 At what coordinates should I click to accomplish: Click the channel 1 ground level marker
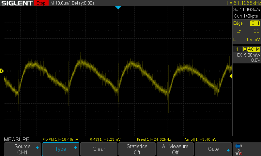[x=2, y=71]
